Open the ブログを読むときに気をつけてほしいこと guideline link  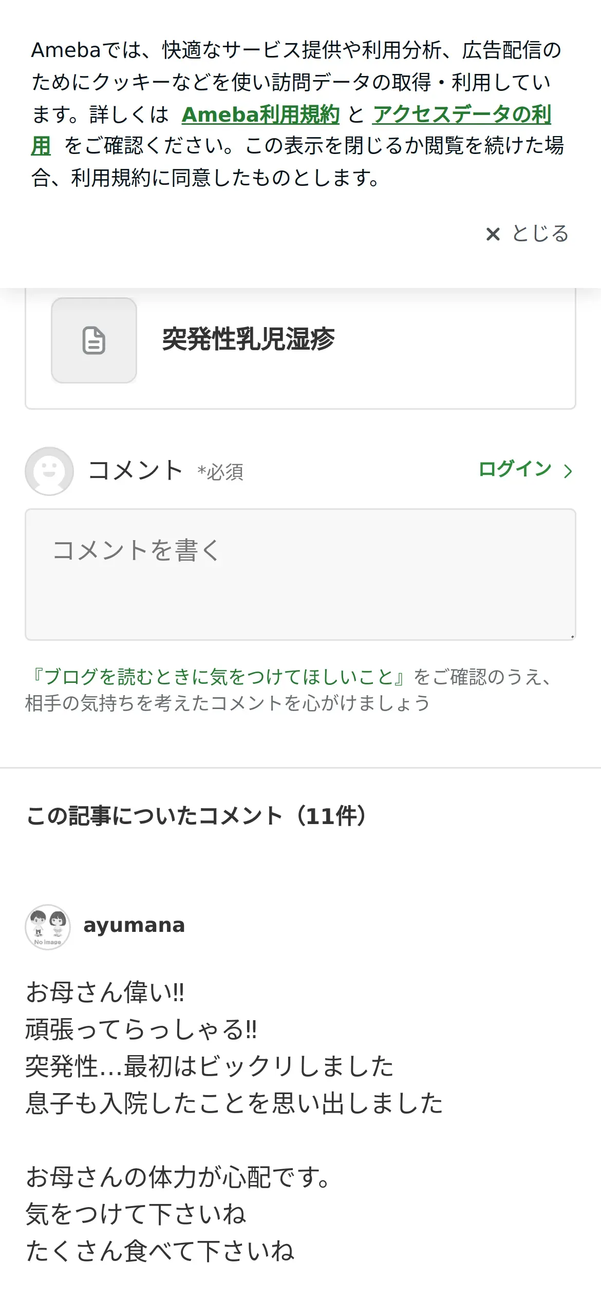pyautogui.click(x=219, y=677)
